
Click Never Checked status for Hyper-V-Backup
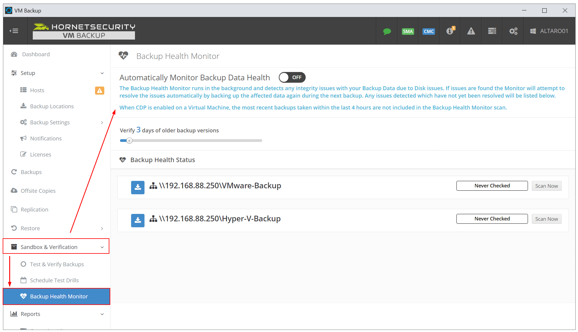(x=492, y=219)
